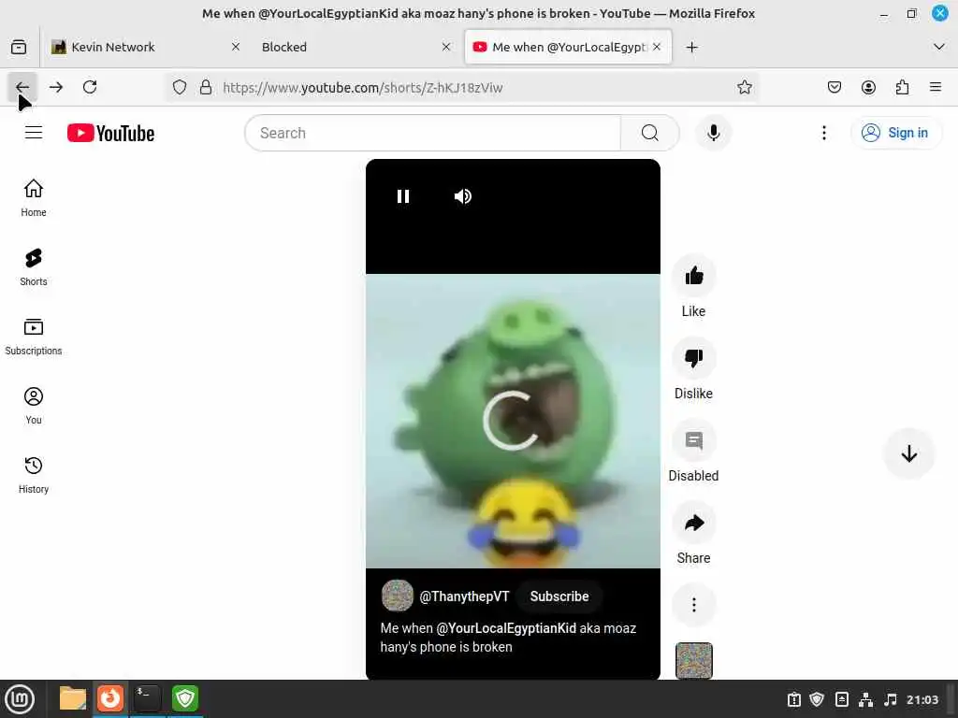Open the Terminal from taskbar
Screen dimensions: 958x718
click(x=147, y=698)
